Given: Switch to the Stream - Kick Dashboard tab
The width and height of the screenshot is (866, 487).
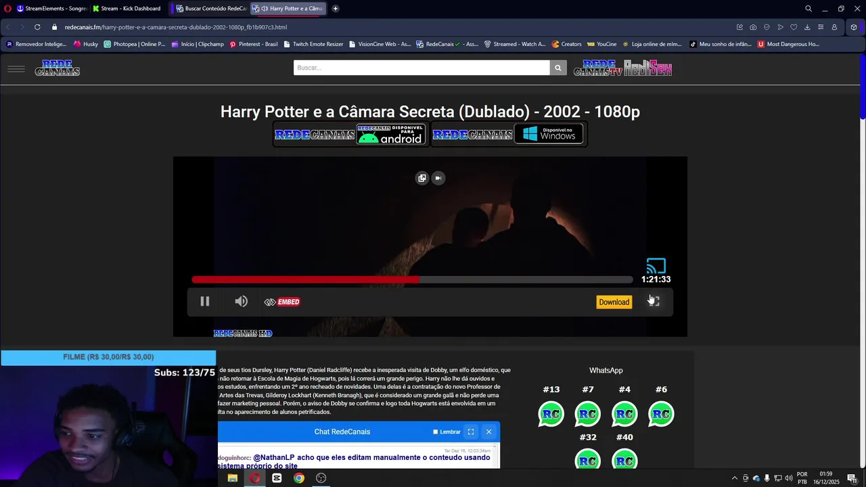Looking at the screenshot, I should pos(127,9).
